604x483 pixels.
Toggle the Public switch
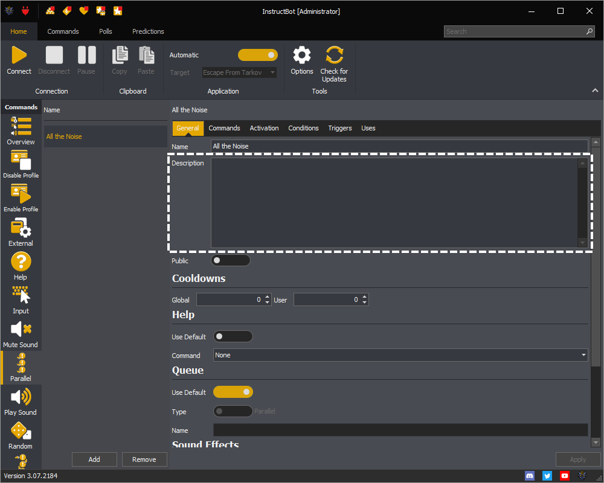coord(230,260)
